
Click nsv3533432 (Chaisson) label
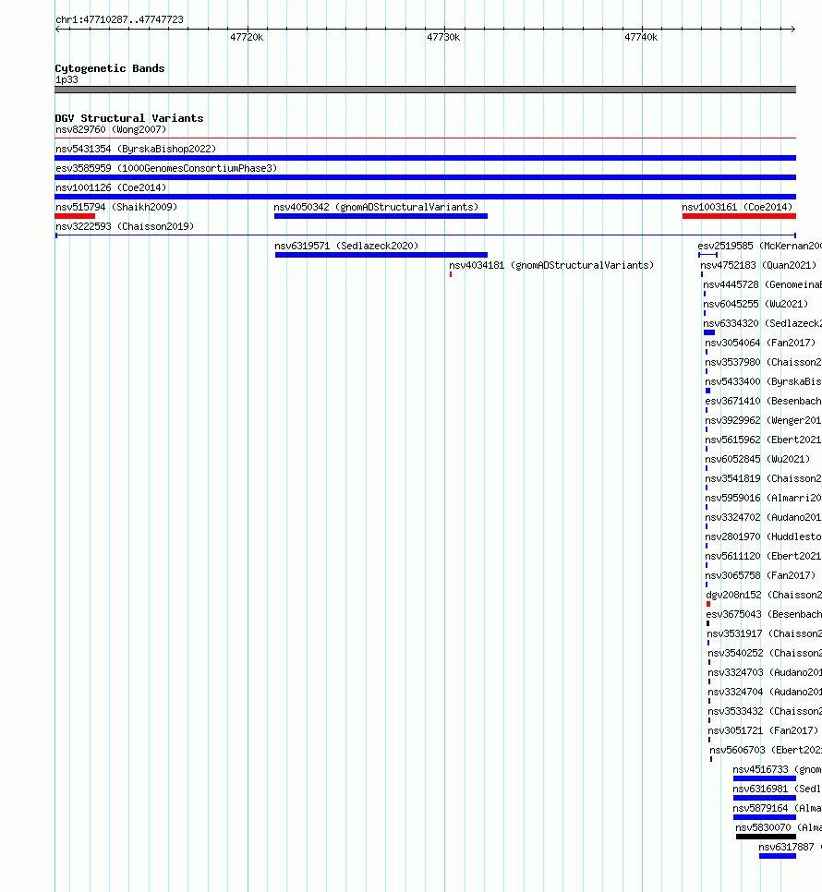[x=765, y=711]
